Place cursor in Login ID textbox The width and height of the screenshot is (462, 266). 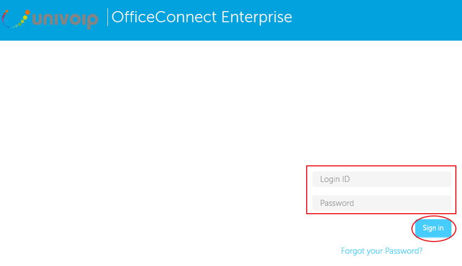click(381, 179)
